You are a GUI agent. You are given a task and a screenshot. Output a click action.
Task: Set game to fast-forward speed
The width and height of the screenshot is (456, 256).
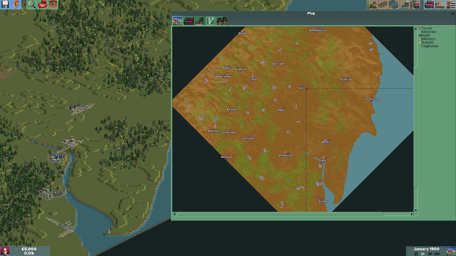coord(430,254)
